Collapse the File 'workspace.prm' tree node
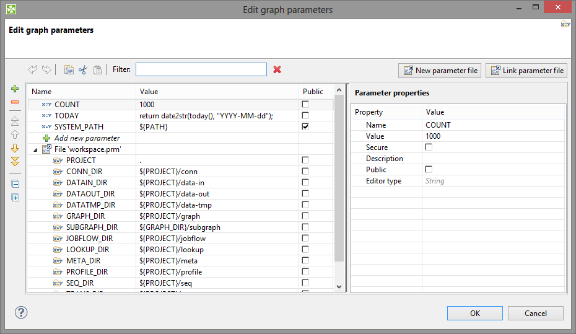 pos(35,149)
